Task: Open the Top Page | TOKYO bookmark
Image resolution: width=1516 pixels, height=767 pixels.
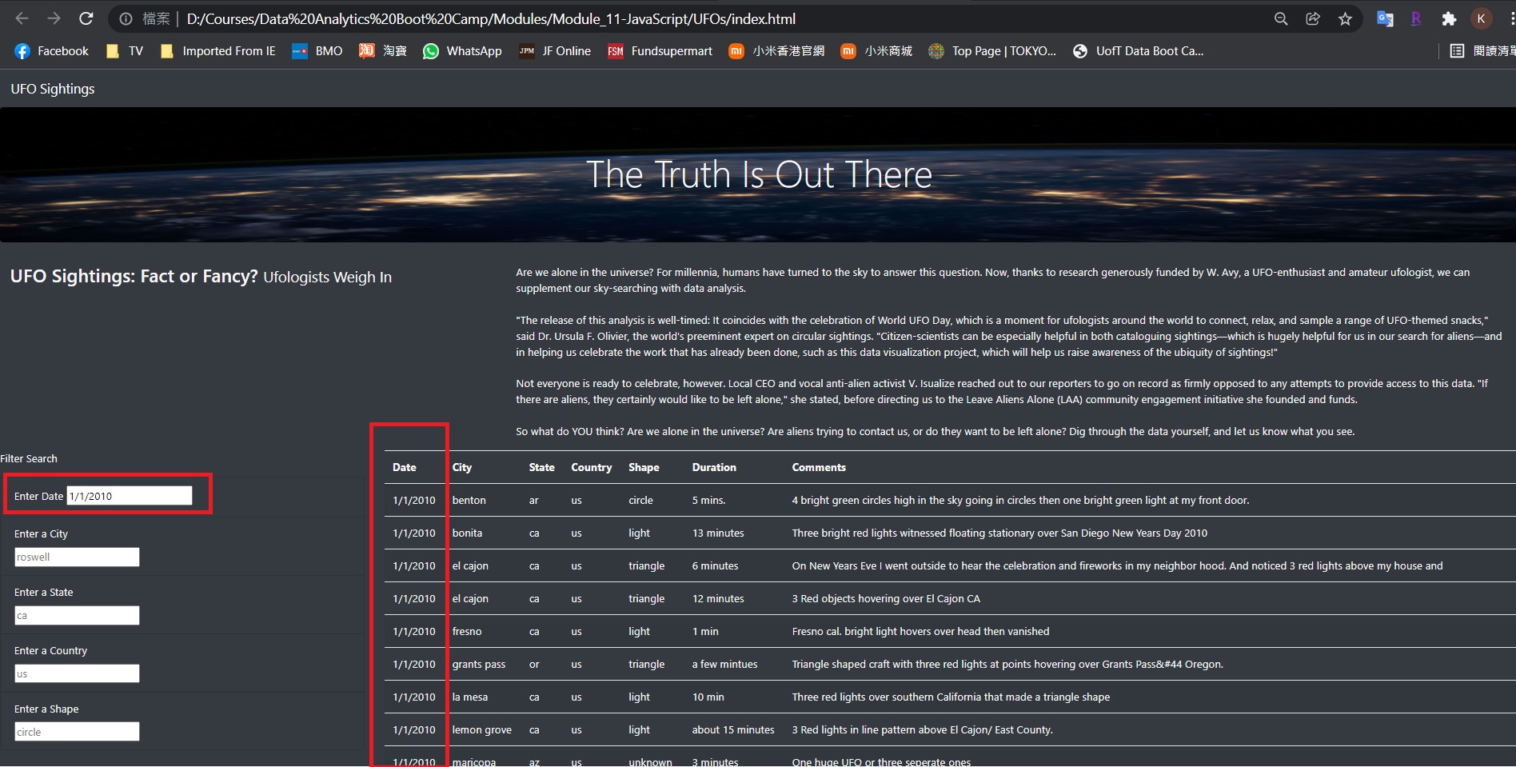Action: pos(992,51)
